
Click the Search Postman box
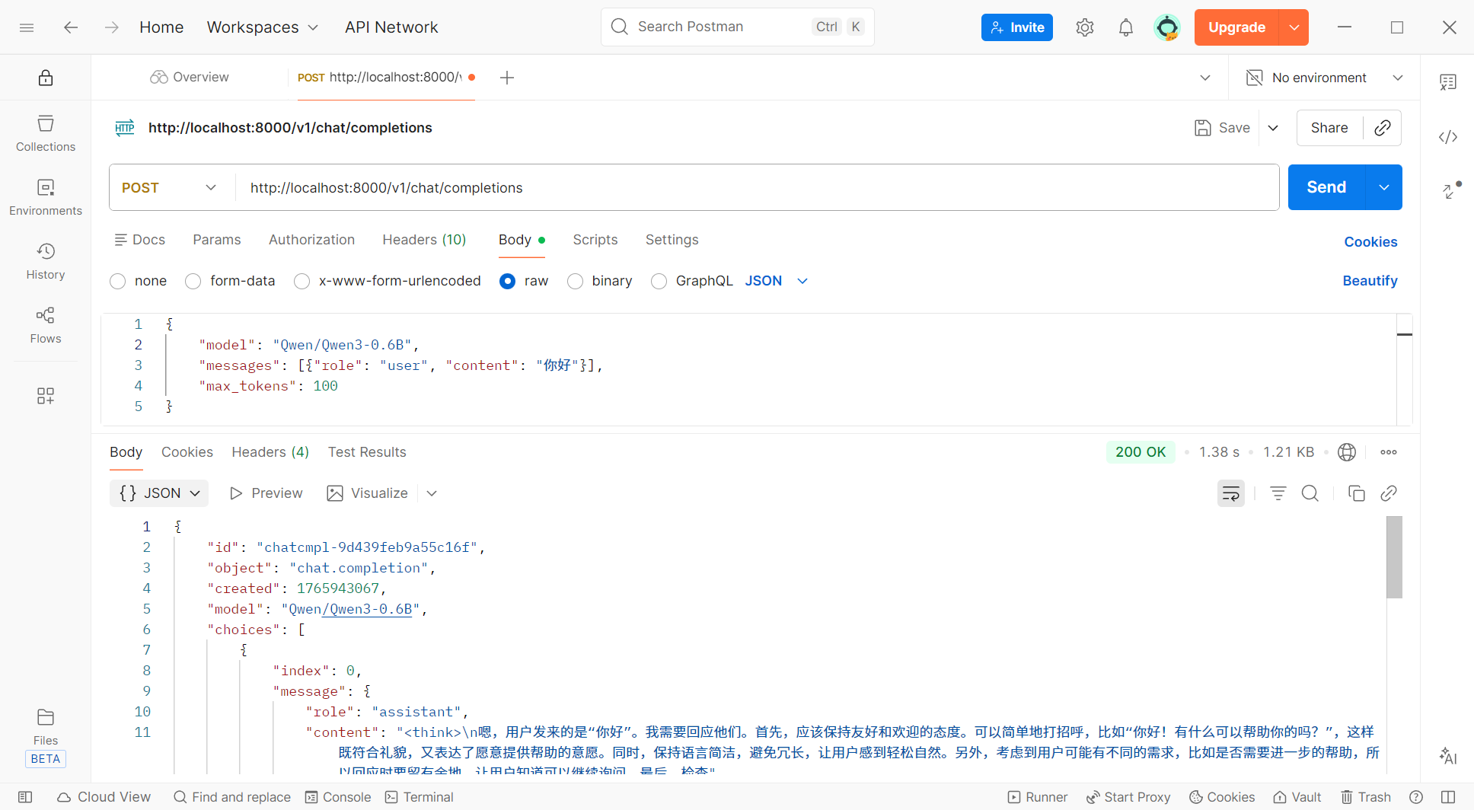click(738, 27)
